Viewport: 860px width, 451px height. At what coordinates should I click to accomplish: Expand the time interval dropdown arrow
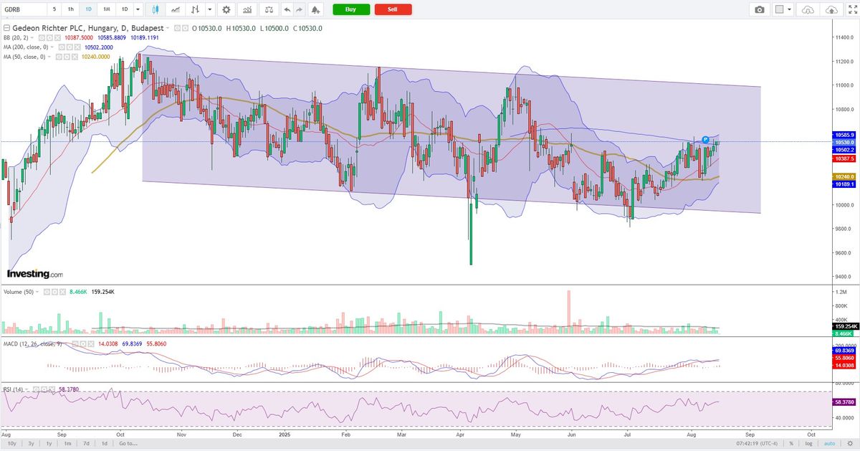140,9
